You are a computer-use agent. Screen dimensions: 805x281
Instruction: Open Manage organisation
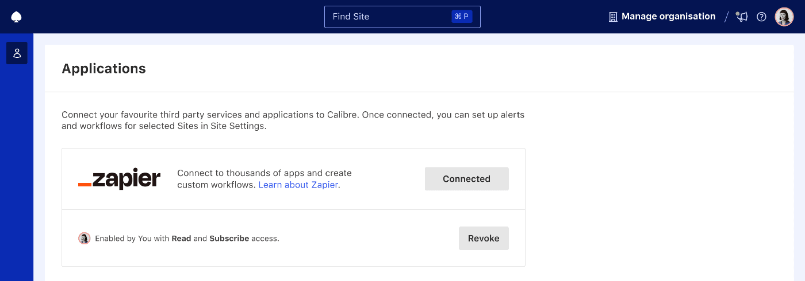[668, 17]
